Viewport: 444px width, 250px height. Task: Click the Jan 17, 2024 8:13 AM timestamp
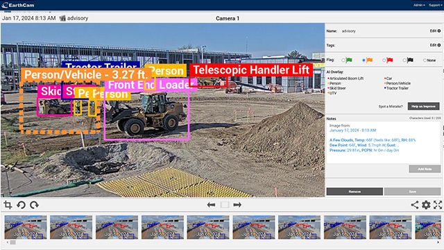pos(29,18)
